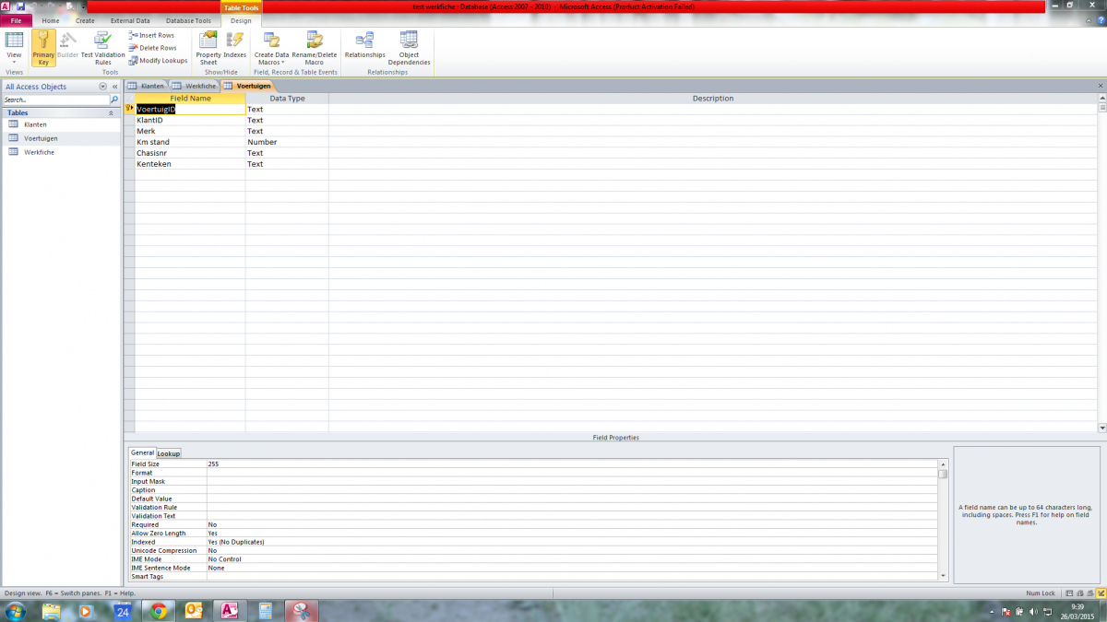The image size is (1107, 622).
Task: Expand the View dropdown arrow
Action: (14, 63)
